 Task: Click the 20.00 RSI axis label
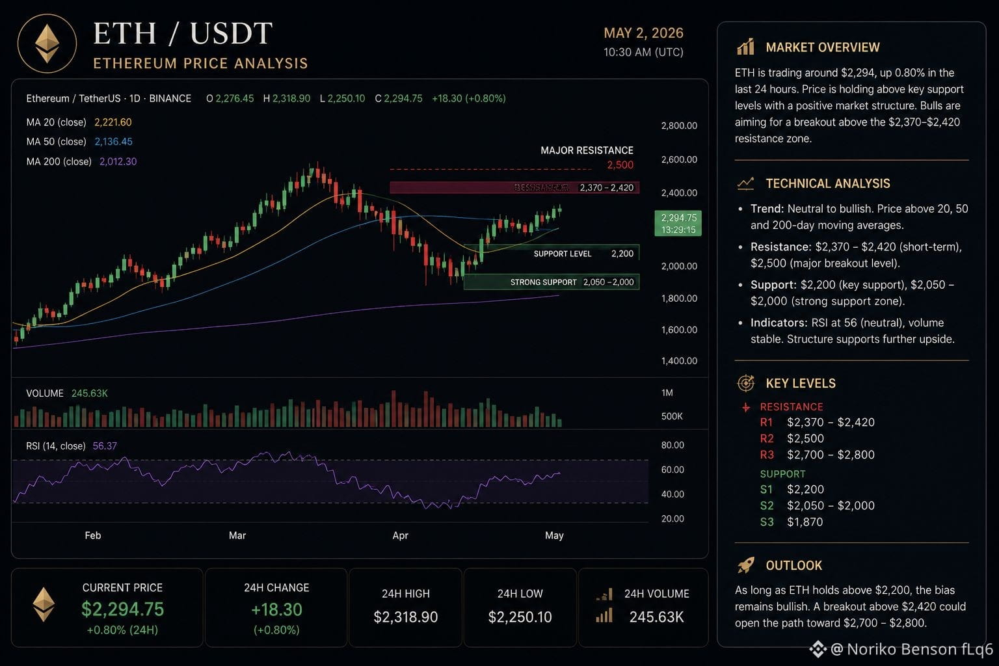click(x=673, y=519)
